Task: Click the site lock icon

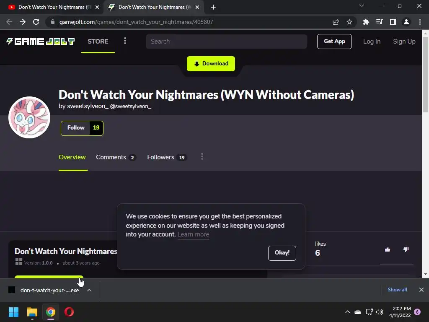Action: pyautogui.click(x=53, y=22)
